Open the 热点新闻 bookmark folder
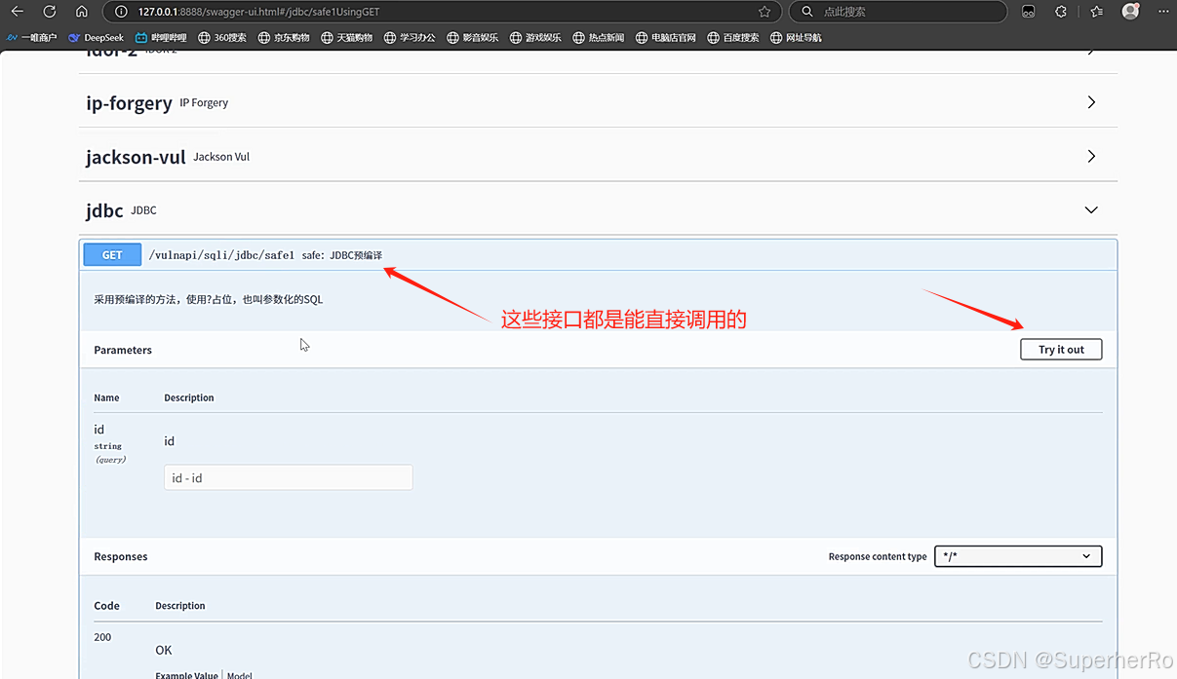This screenshot has height=679, width=1177. (x=599, y=38)
